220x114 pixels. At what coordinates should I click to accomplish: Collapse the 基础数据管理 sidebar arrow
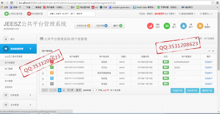pos(31,49)
